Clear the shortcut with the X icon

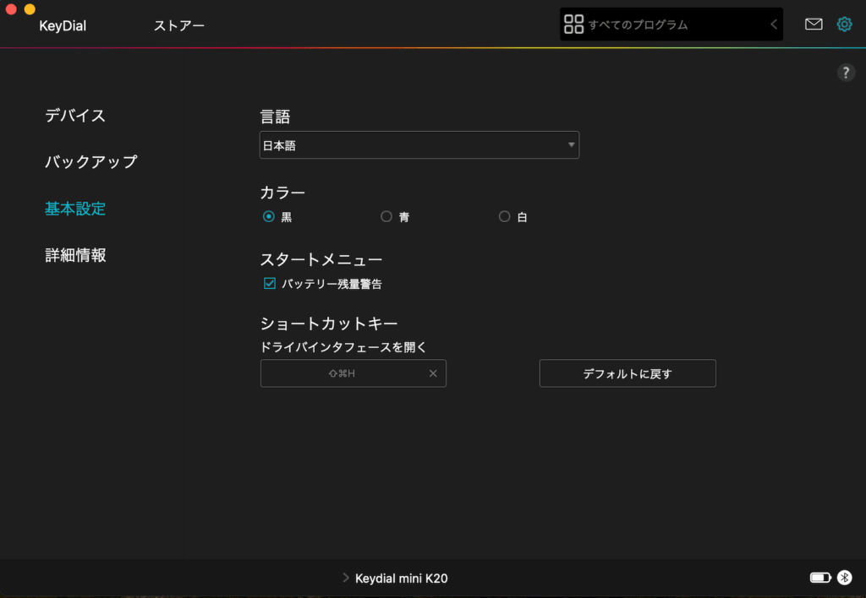point(433,373)
